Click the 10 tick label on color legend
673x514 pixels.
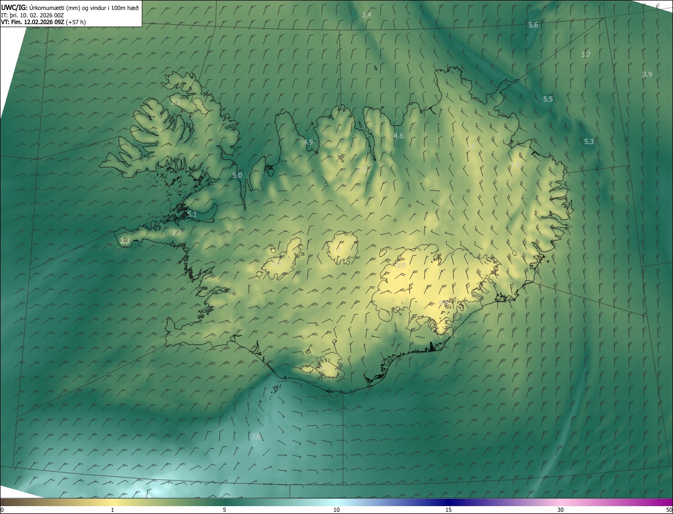click(x=336, y=510)
